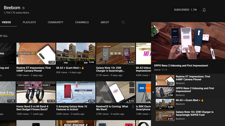
Task: Click the PLAY ALL link
Action: [x=4, y=36]
